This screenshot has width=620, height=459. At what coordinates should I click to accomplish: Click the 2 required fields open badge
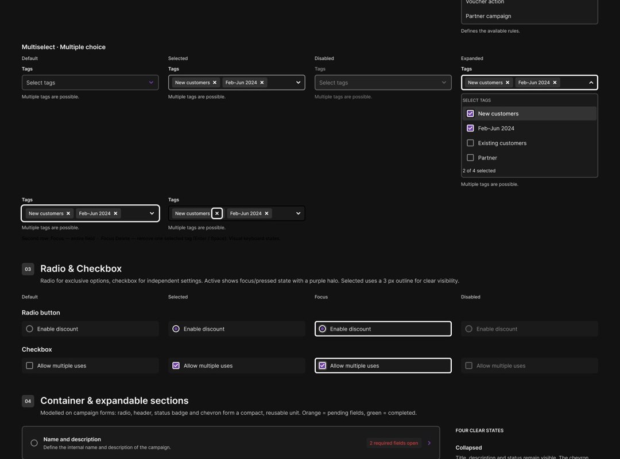click(x=393, y=443)
